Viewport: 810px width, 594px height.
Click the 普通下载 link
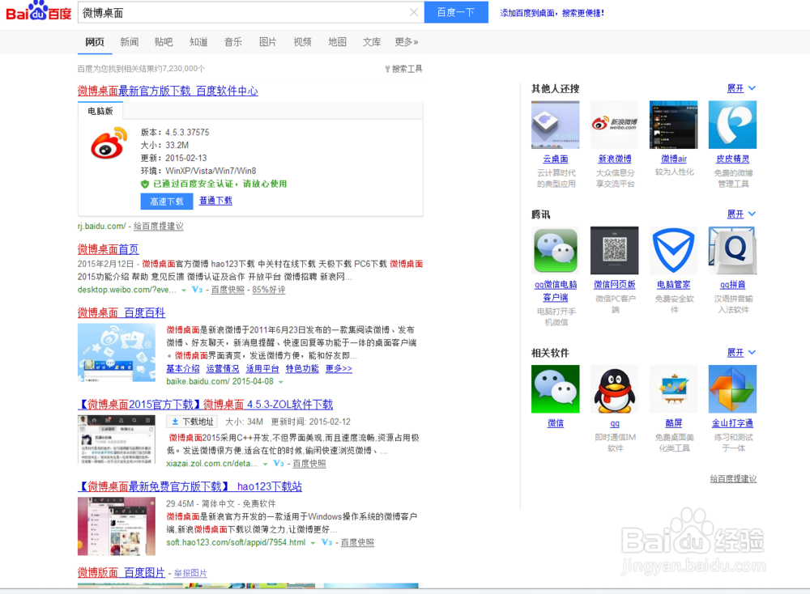[x=215, y=201]
